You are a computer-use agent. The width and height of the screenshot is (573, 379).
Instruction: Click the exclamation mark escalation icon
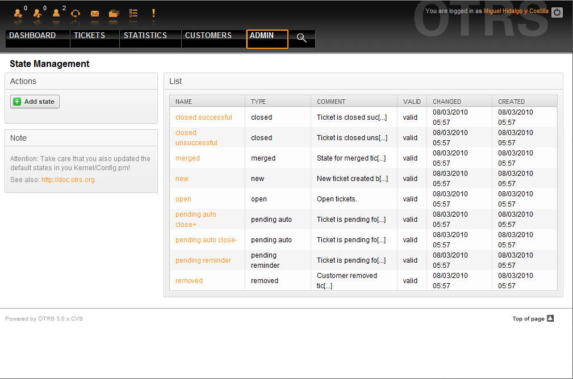153,13
